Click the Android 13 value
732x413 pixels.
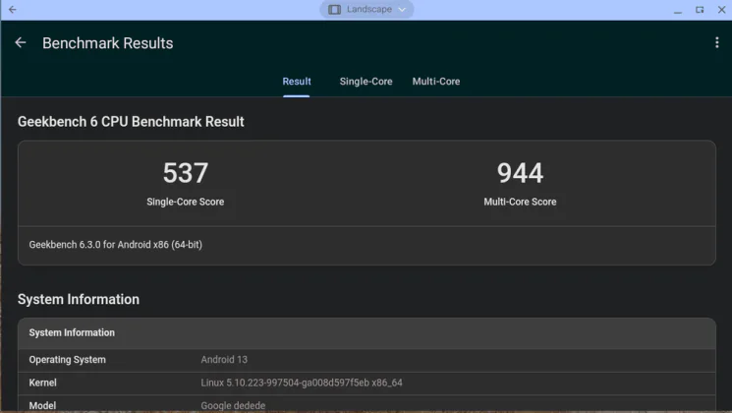click(x=224, y=360)
